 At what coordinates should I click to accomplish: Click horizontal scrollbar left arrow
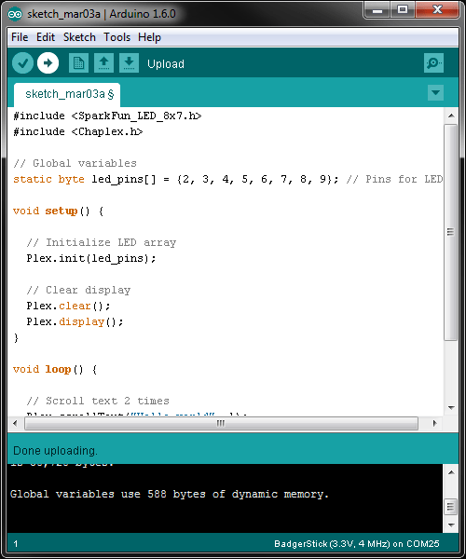15,423
